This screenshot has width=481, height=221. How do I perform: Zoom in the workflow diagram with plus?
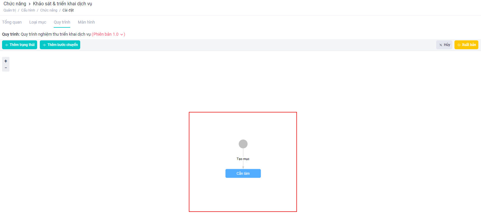6,61
